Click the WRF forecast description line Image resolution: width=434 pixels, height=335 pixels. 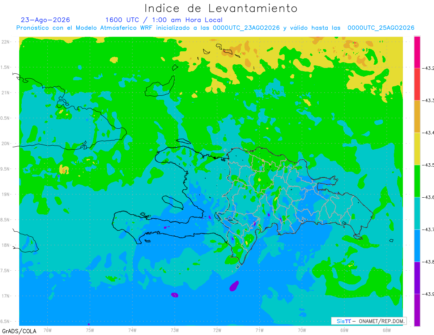click(x=215, y=28)
